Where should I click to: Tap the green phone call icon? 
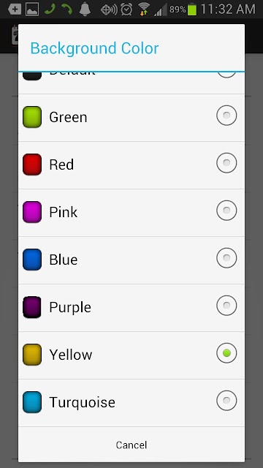(x=50, y=10)
